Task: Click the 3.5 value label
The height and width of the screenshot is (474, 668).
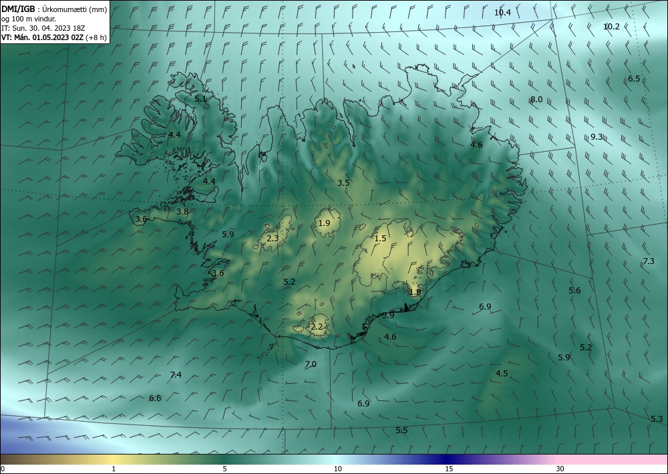Action: click(343, 183)
